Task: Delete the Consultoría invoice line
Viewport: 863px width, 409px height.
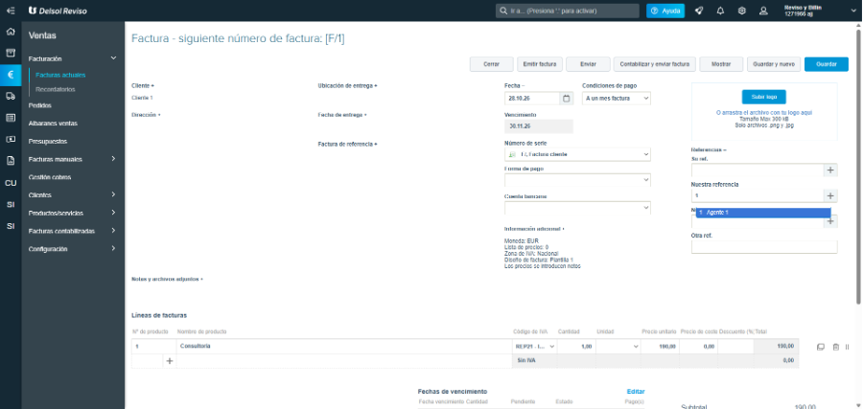Action: click(835, 347)
